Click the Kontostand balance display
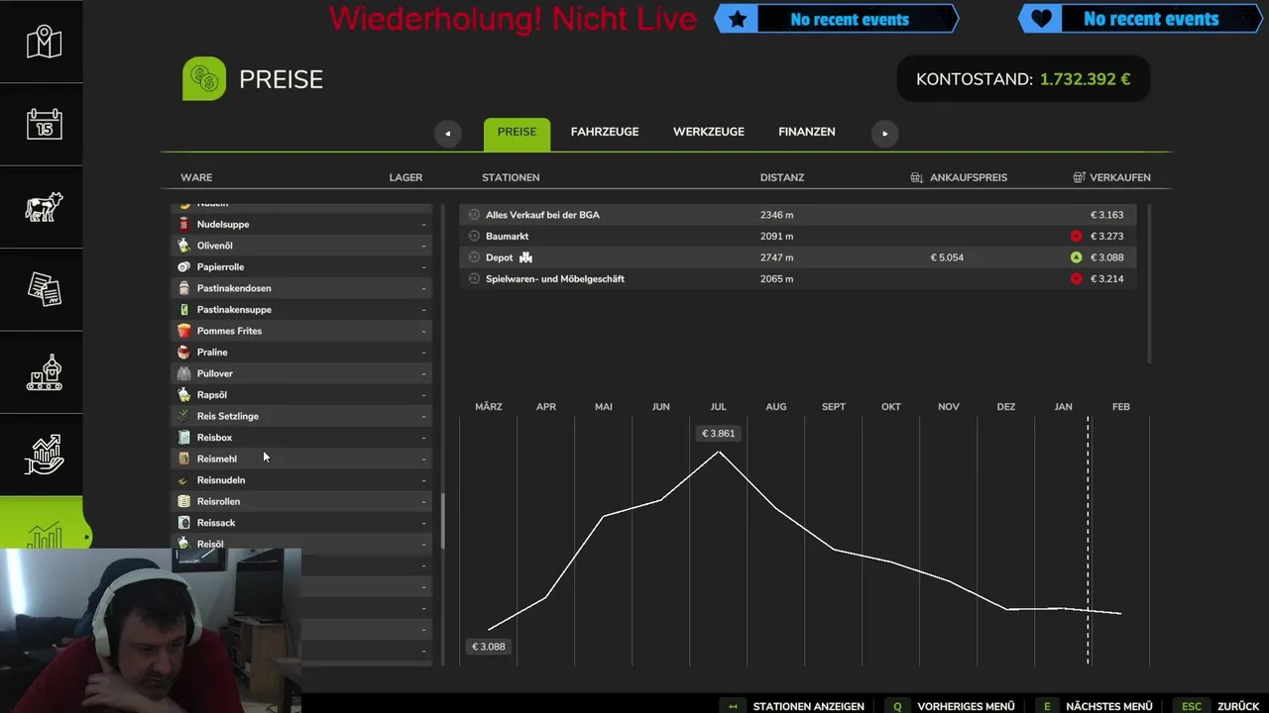 click(1023, 79)
